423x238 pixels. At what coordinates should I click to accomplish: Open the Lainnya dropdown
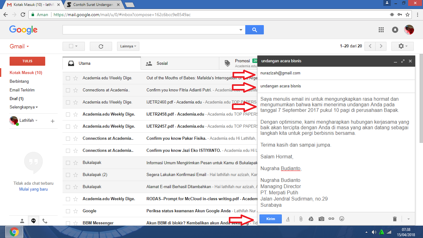128,46
